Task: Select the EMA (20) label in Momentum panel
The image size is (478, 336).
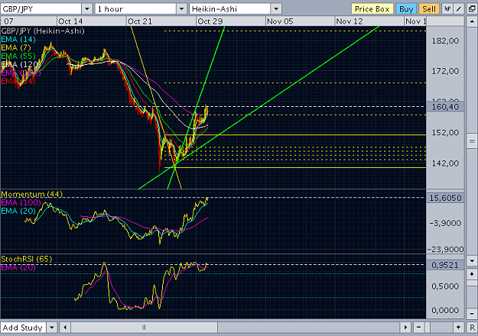Action: click(18, 211)
